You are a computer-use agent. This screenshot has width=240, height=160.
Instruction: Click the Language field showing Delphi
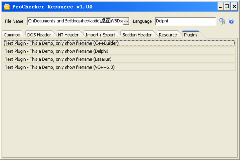point(185,21)
